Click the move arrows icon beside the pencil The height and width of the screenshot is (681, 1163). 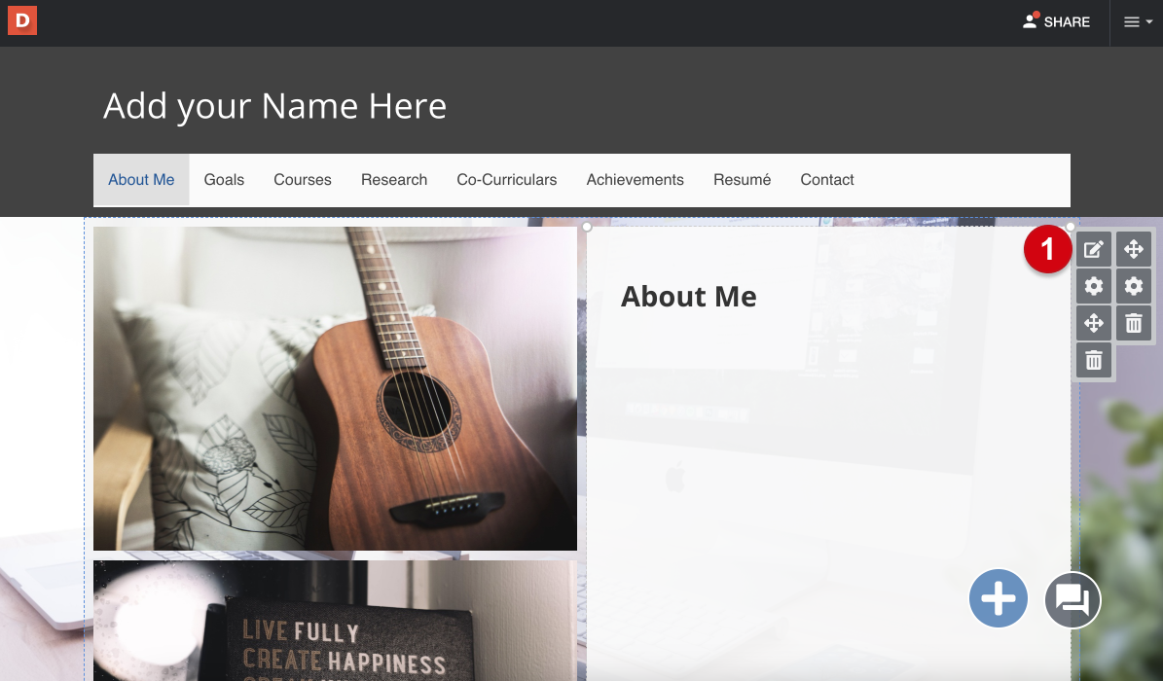[1134, 249]
